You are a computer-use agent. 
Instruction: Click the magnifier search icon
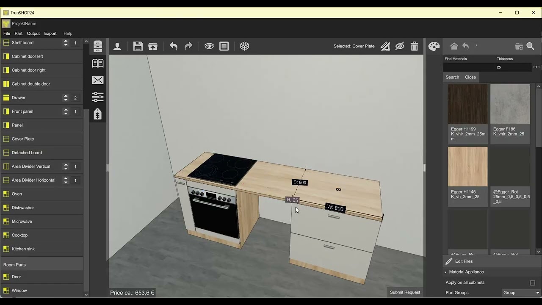(x=530, y=46)
